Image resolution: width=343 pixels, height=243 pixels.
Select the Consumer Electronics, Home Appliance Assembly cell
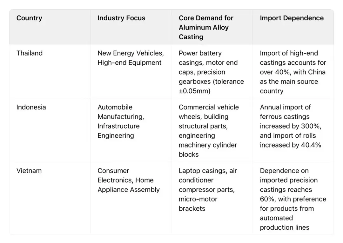coord(128,180)
